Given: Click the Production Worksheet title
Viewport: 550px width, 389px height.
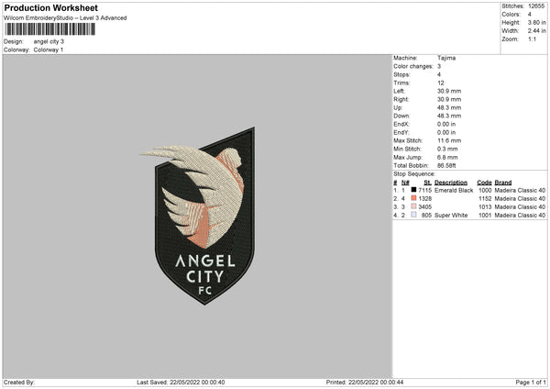Looking at the screenshot, I should [50, 7].
